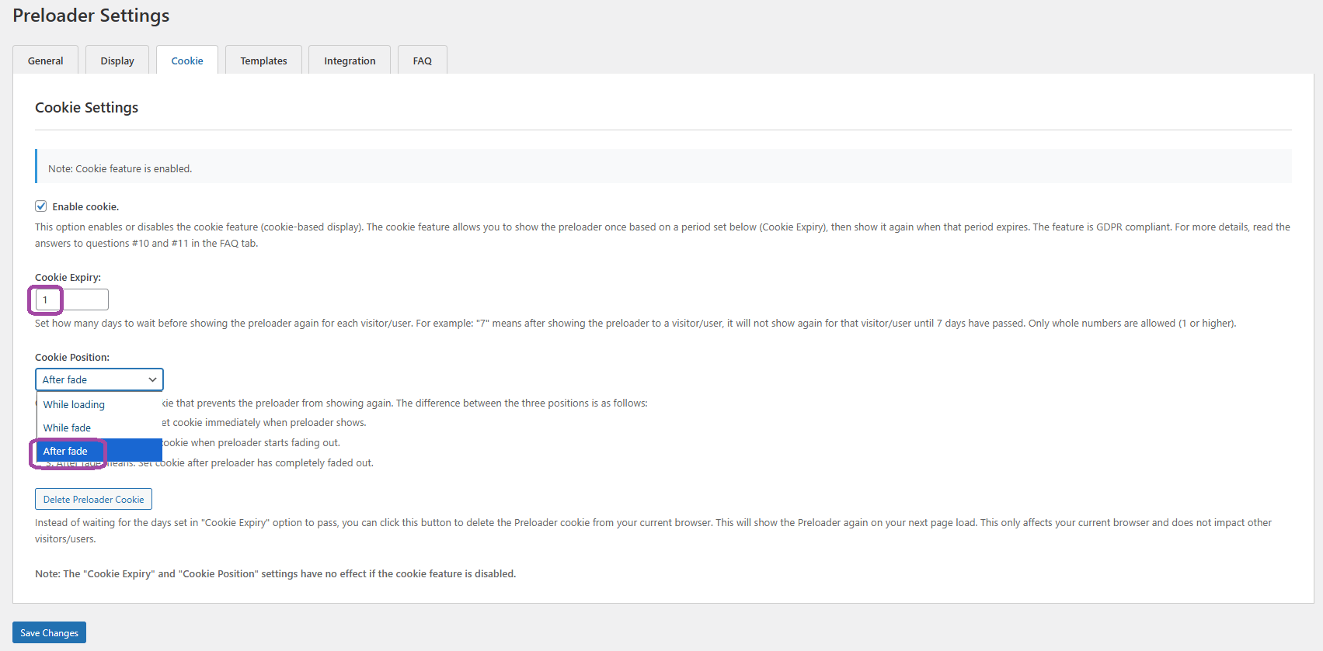Click the 'Cookie feature is enabled' notice
The height and width of the screenshot is (651, 1323).
click(120, 168)
